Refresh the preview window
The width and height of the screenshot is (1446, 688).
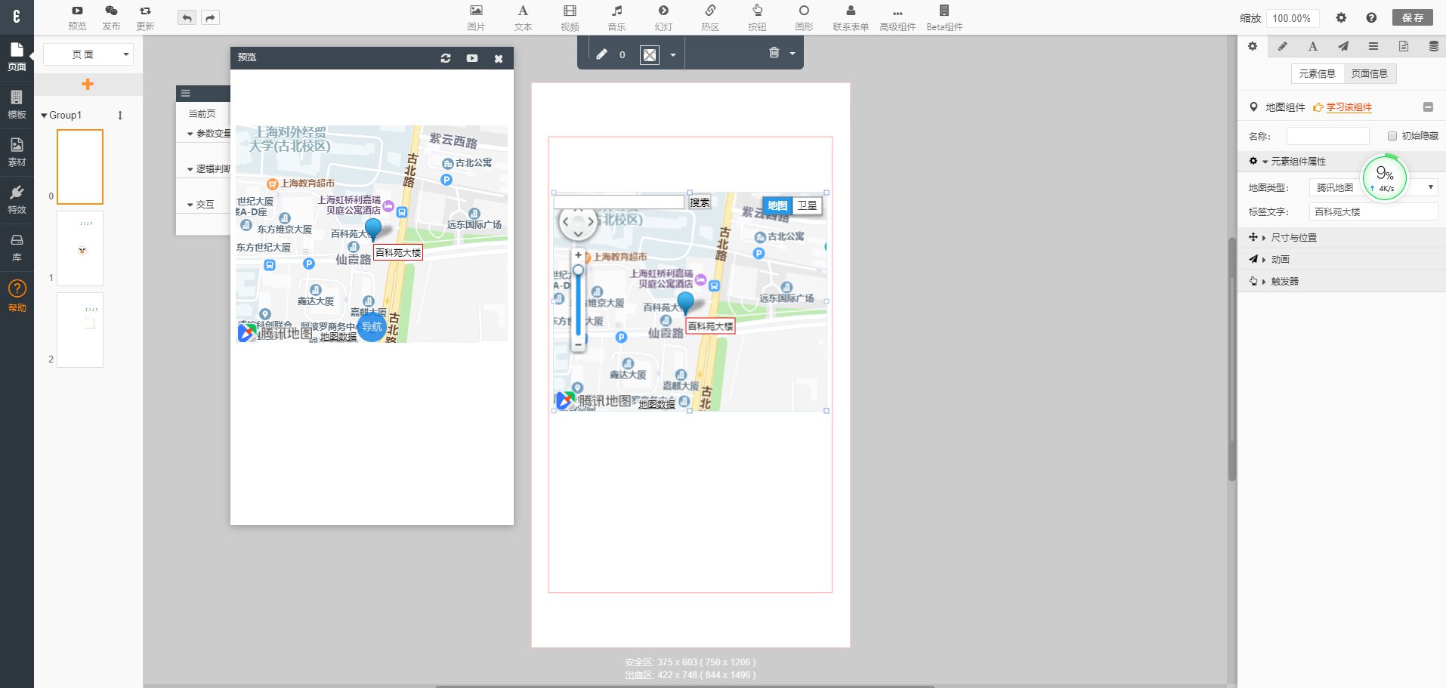click(x=446, y=58)
